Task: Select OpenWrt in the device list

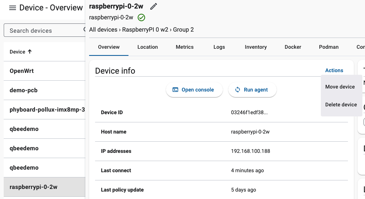Action: [x=22, y=71]
